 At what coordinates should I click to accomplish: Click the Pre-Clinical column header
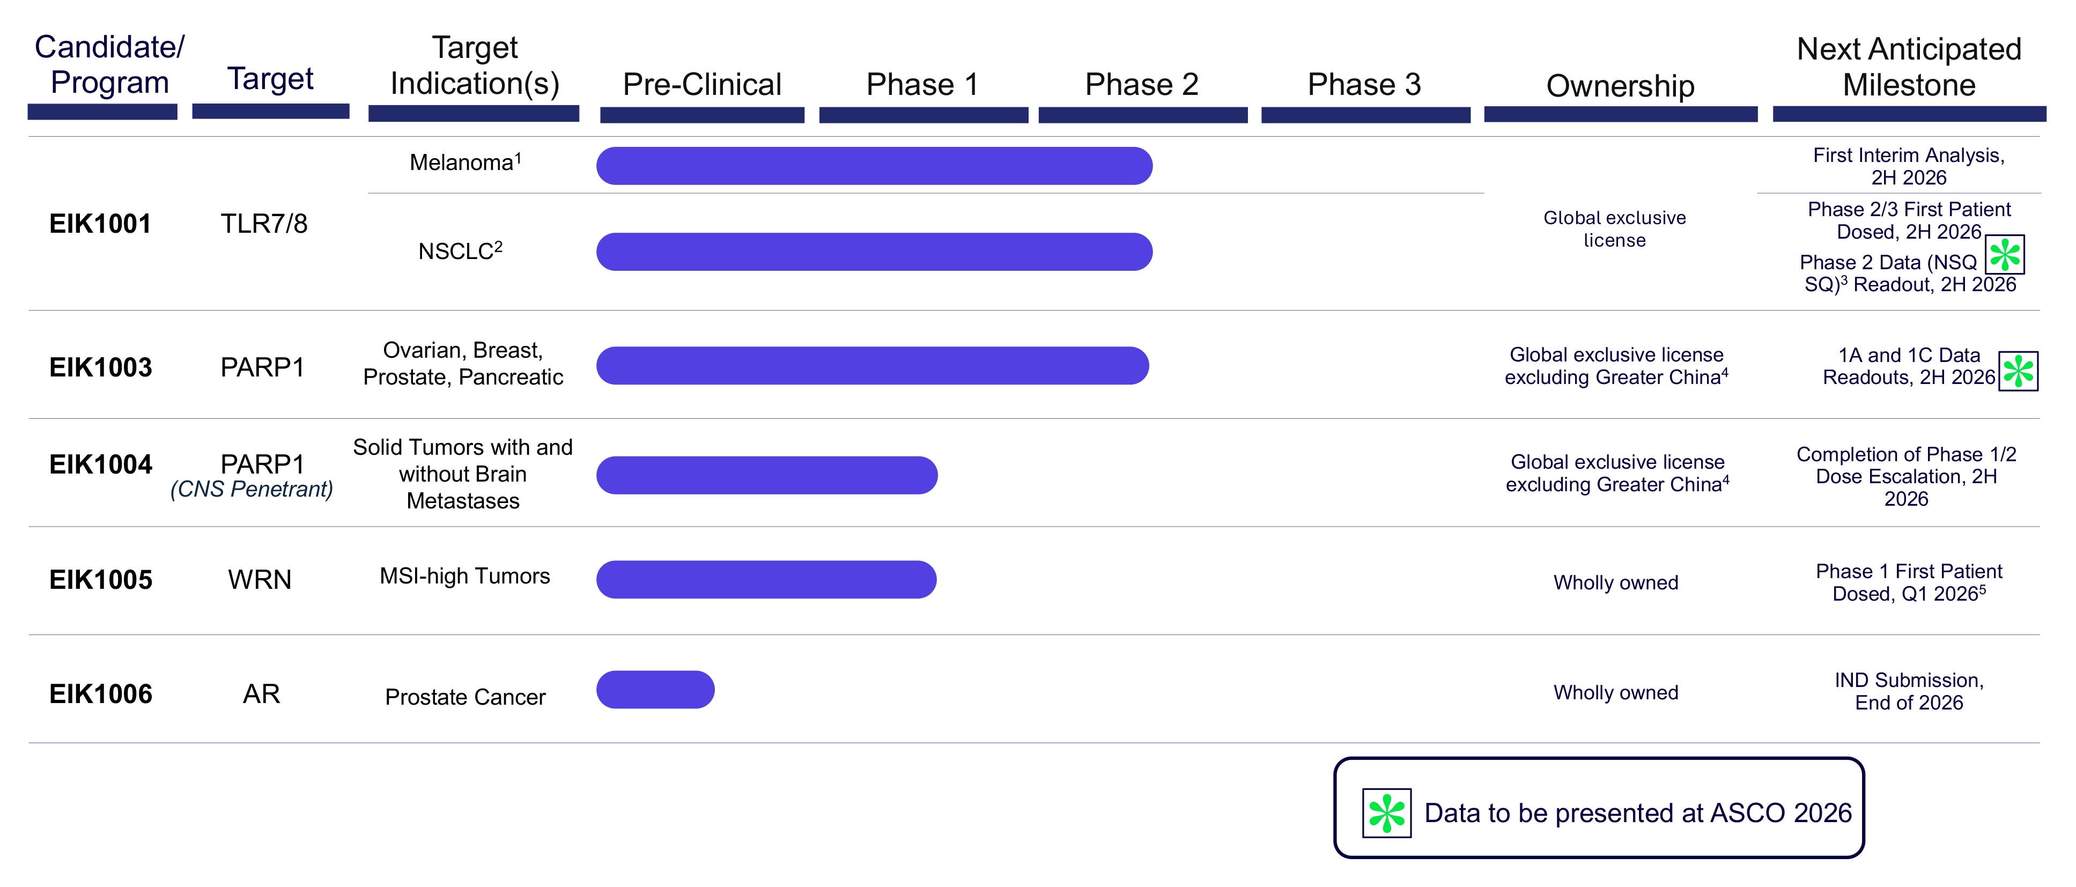coord(702,85)
